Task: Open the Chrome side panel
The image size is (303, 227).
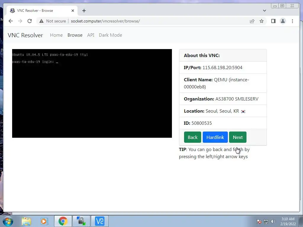Action: (273, 21)
